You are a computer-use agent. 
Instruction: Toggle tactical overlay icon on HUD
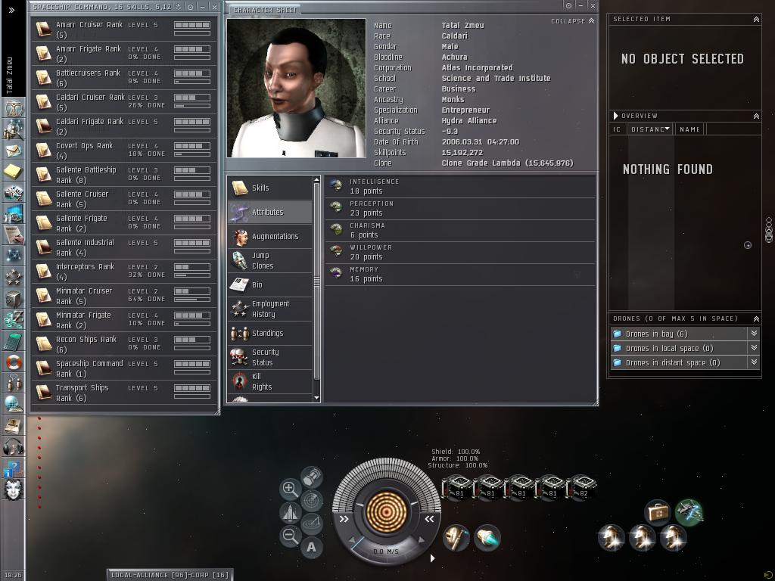tap(311, 524)
